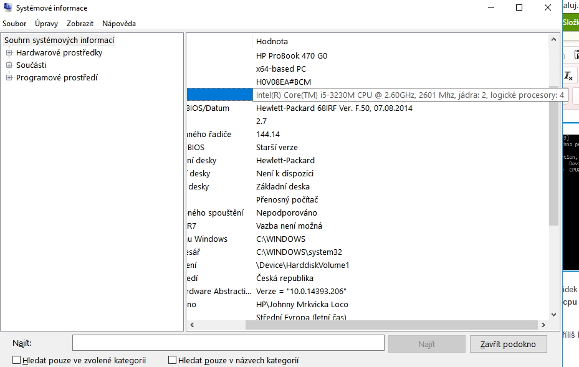The width and height of the screenshot is (579, 367).
Task: Select the \Device\HarddiskVolume1 value
Action: pos(302,265)
